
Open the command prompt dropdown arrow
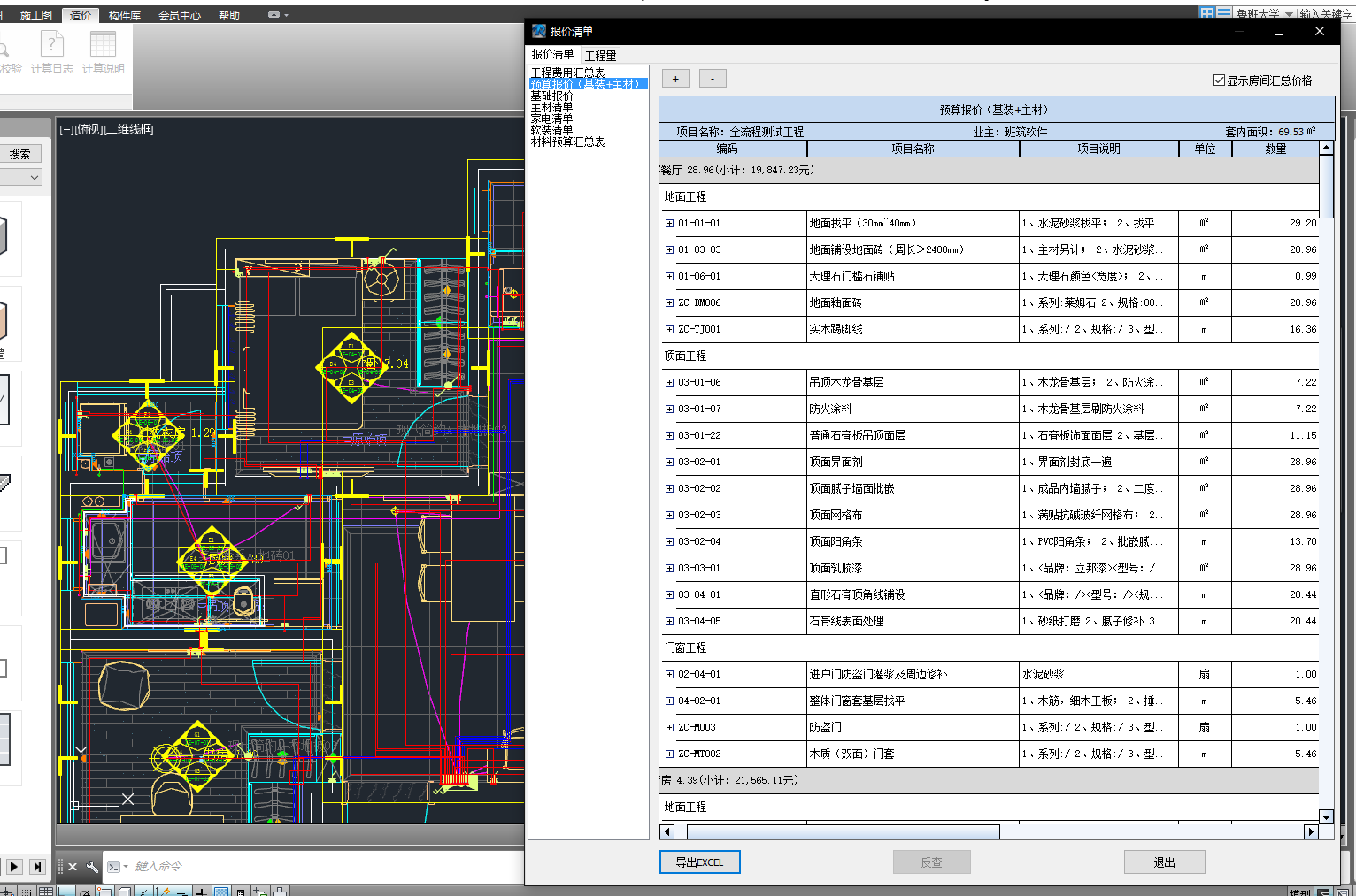[x=126, y=867]
